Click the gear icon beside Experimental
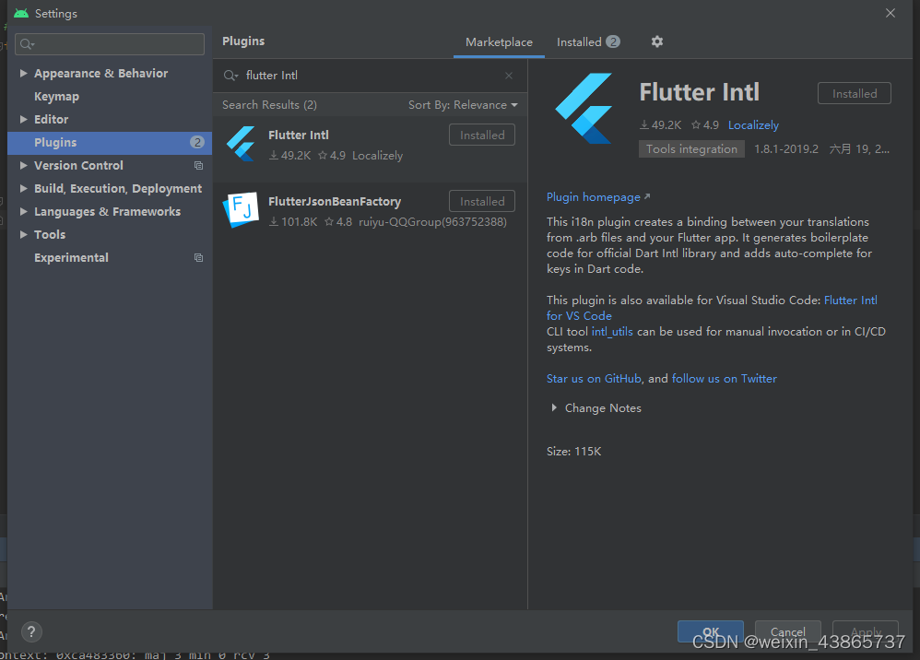 (198, 257)
